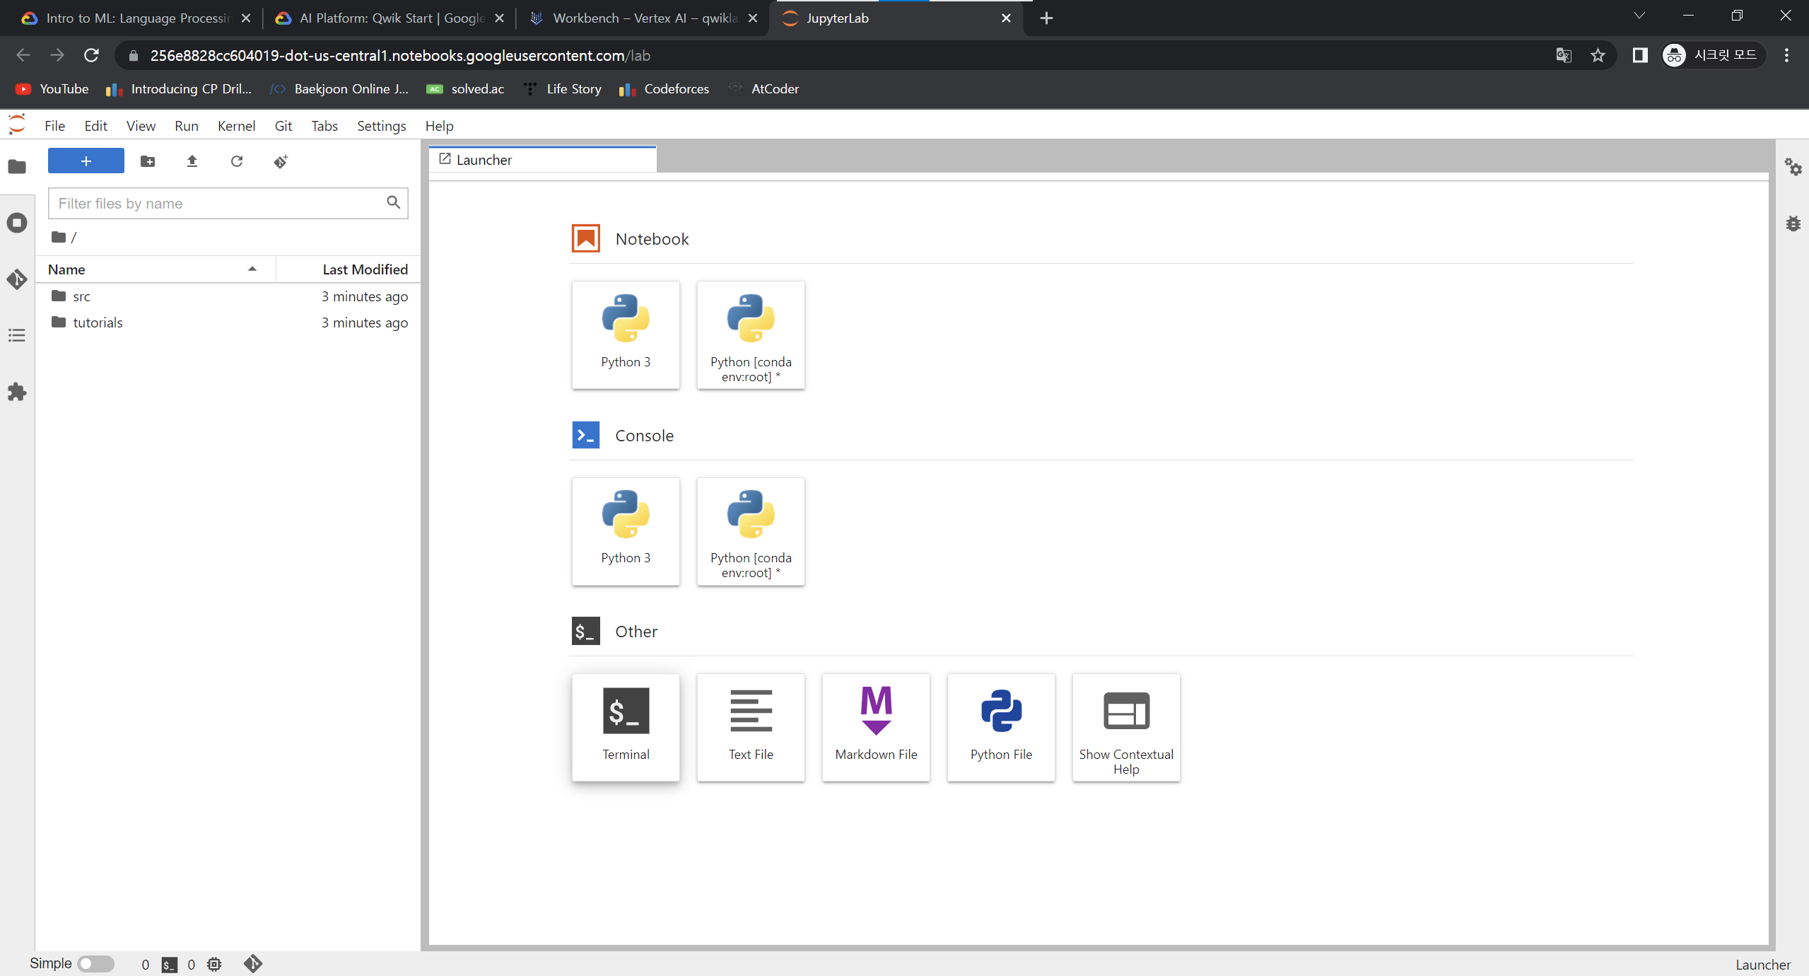Screen dimensions: 1809x976
Task: Open Property Inspector on right sidebar
Action: (x=1793, y=167)
